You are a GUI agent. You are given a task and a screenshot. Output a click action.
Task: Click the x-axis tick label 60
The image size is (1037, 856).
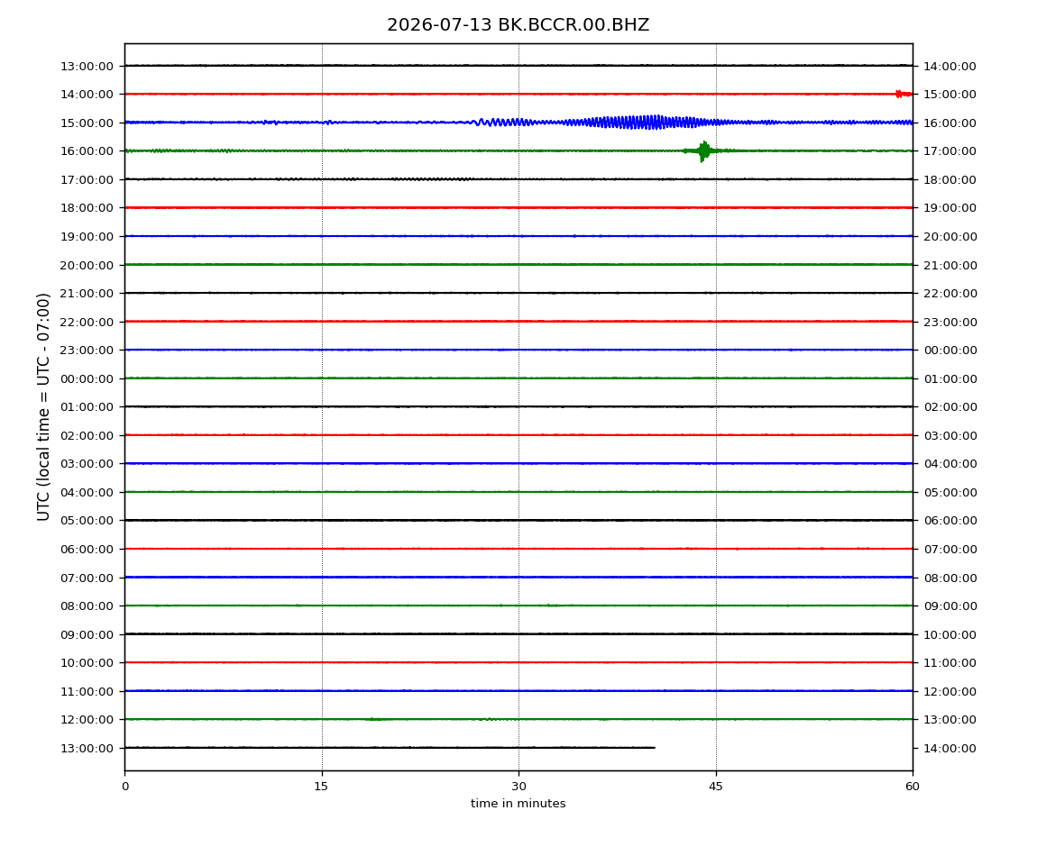click(x=913, y=787)
